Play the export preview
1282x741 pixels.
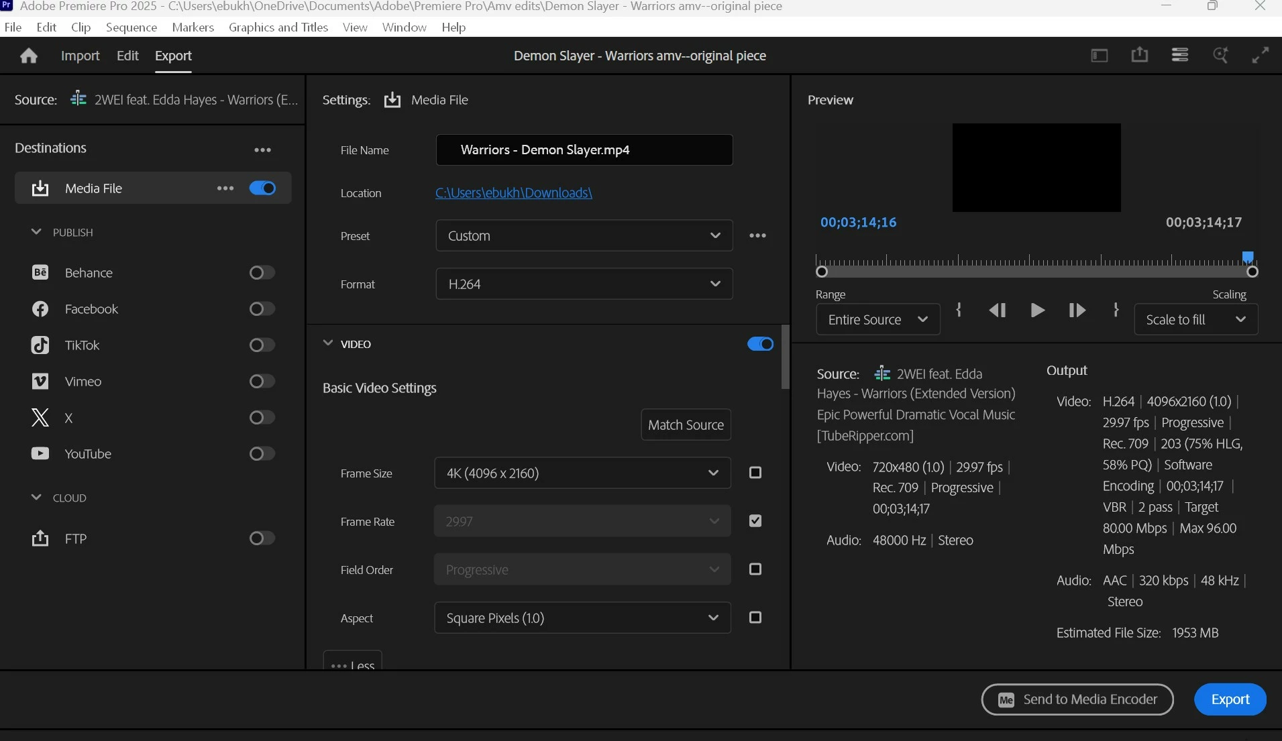[x=1037, y=310]
